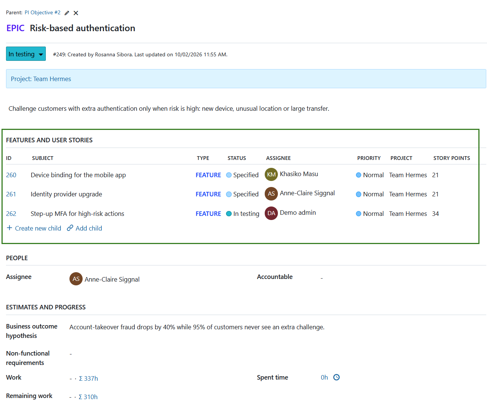Open the PI Objective #2 parent link
Image resolution: width=487 pixels, height=407 pixels.
(x=42, y=12)
